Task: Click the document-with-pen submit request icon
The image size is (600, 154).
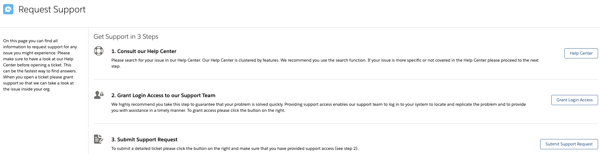Action: pos(99,139)
